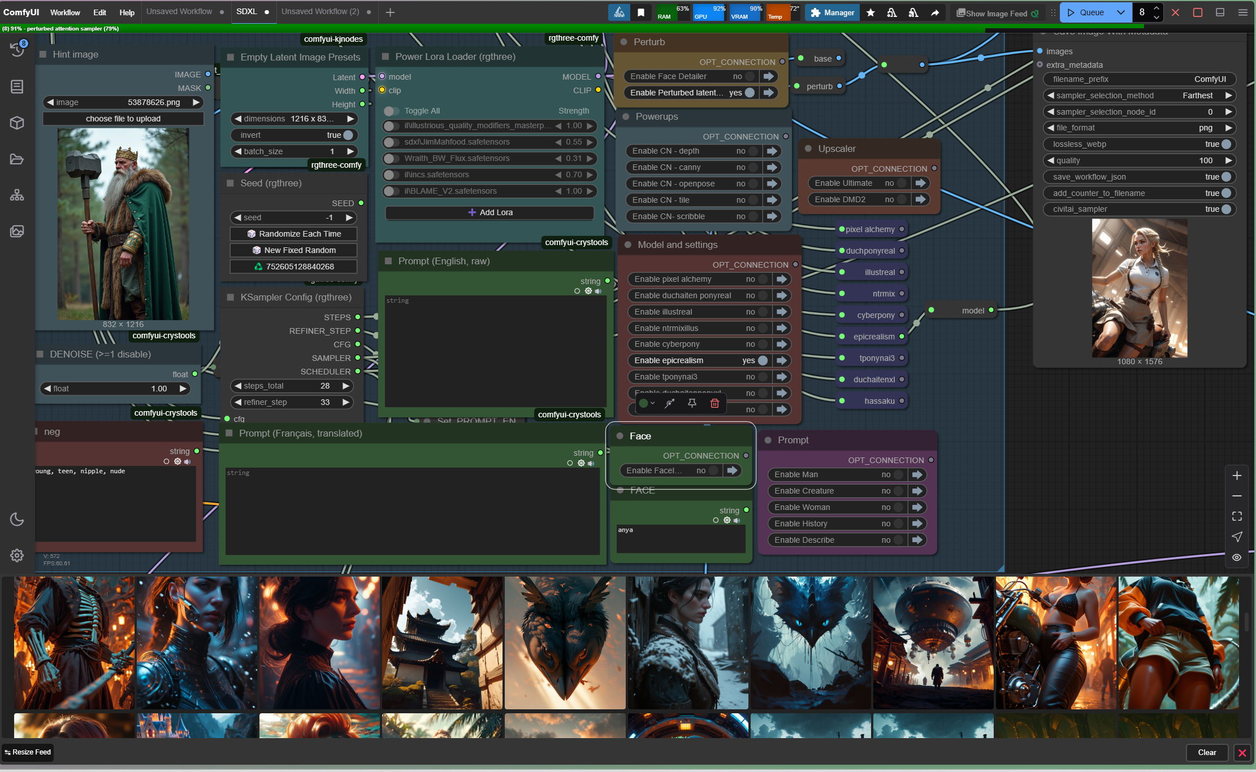Click the Japanese temple feed thumbnail
Image resolution: width=1256 pixels, height=772 pixels.
pyautogui.click(x=442, y=643)
